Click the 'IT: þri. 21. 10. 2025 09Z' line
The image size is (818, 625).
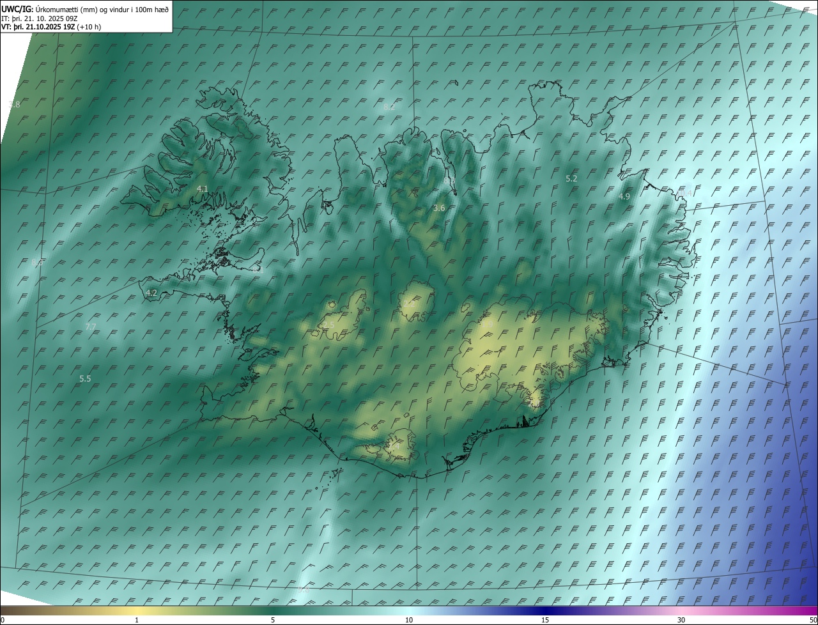tap(40, 18)
